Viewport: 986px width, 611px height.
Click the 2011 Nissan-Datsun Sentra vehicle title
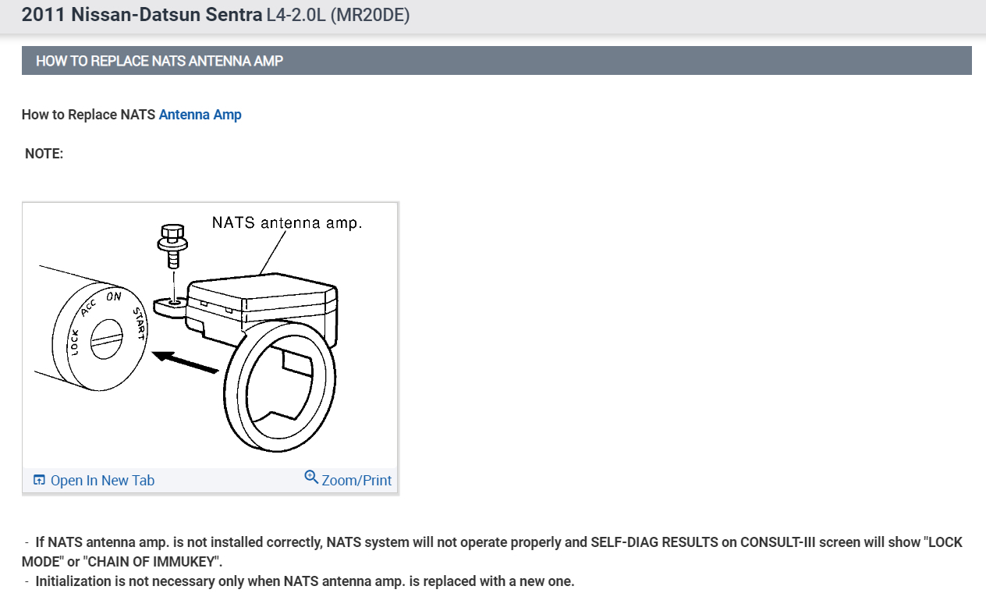pyautogui.click(x=141, y=16)
